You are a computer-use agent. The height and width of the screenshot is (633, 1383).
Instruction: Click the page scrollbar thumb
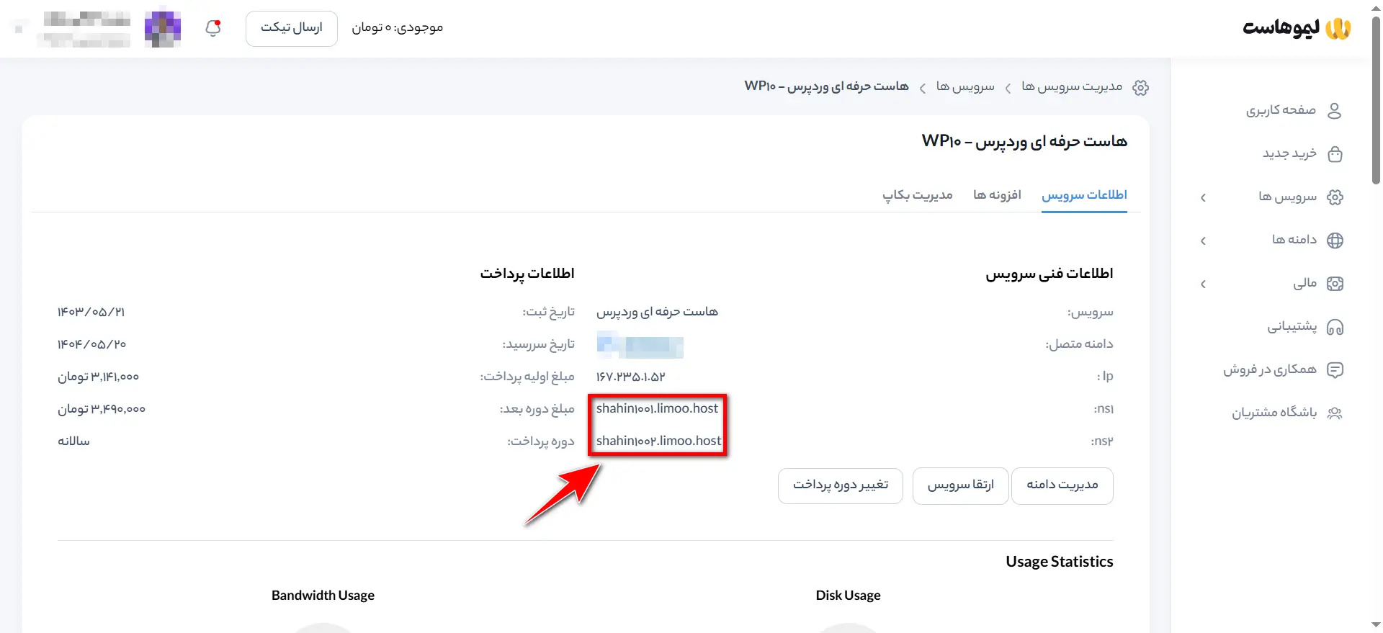[x=1376, y=99]
